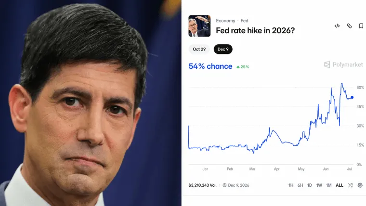Viewport: 366px width, 206px height.
Task: Show ALL time chart range
Action: (340, 185)
